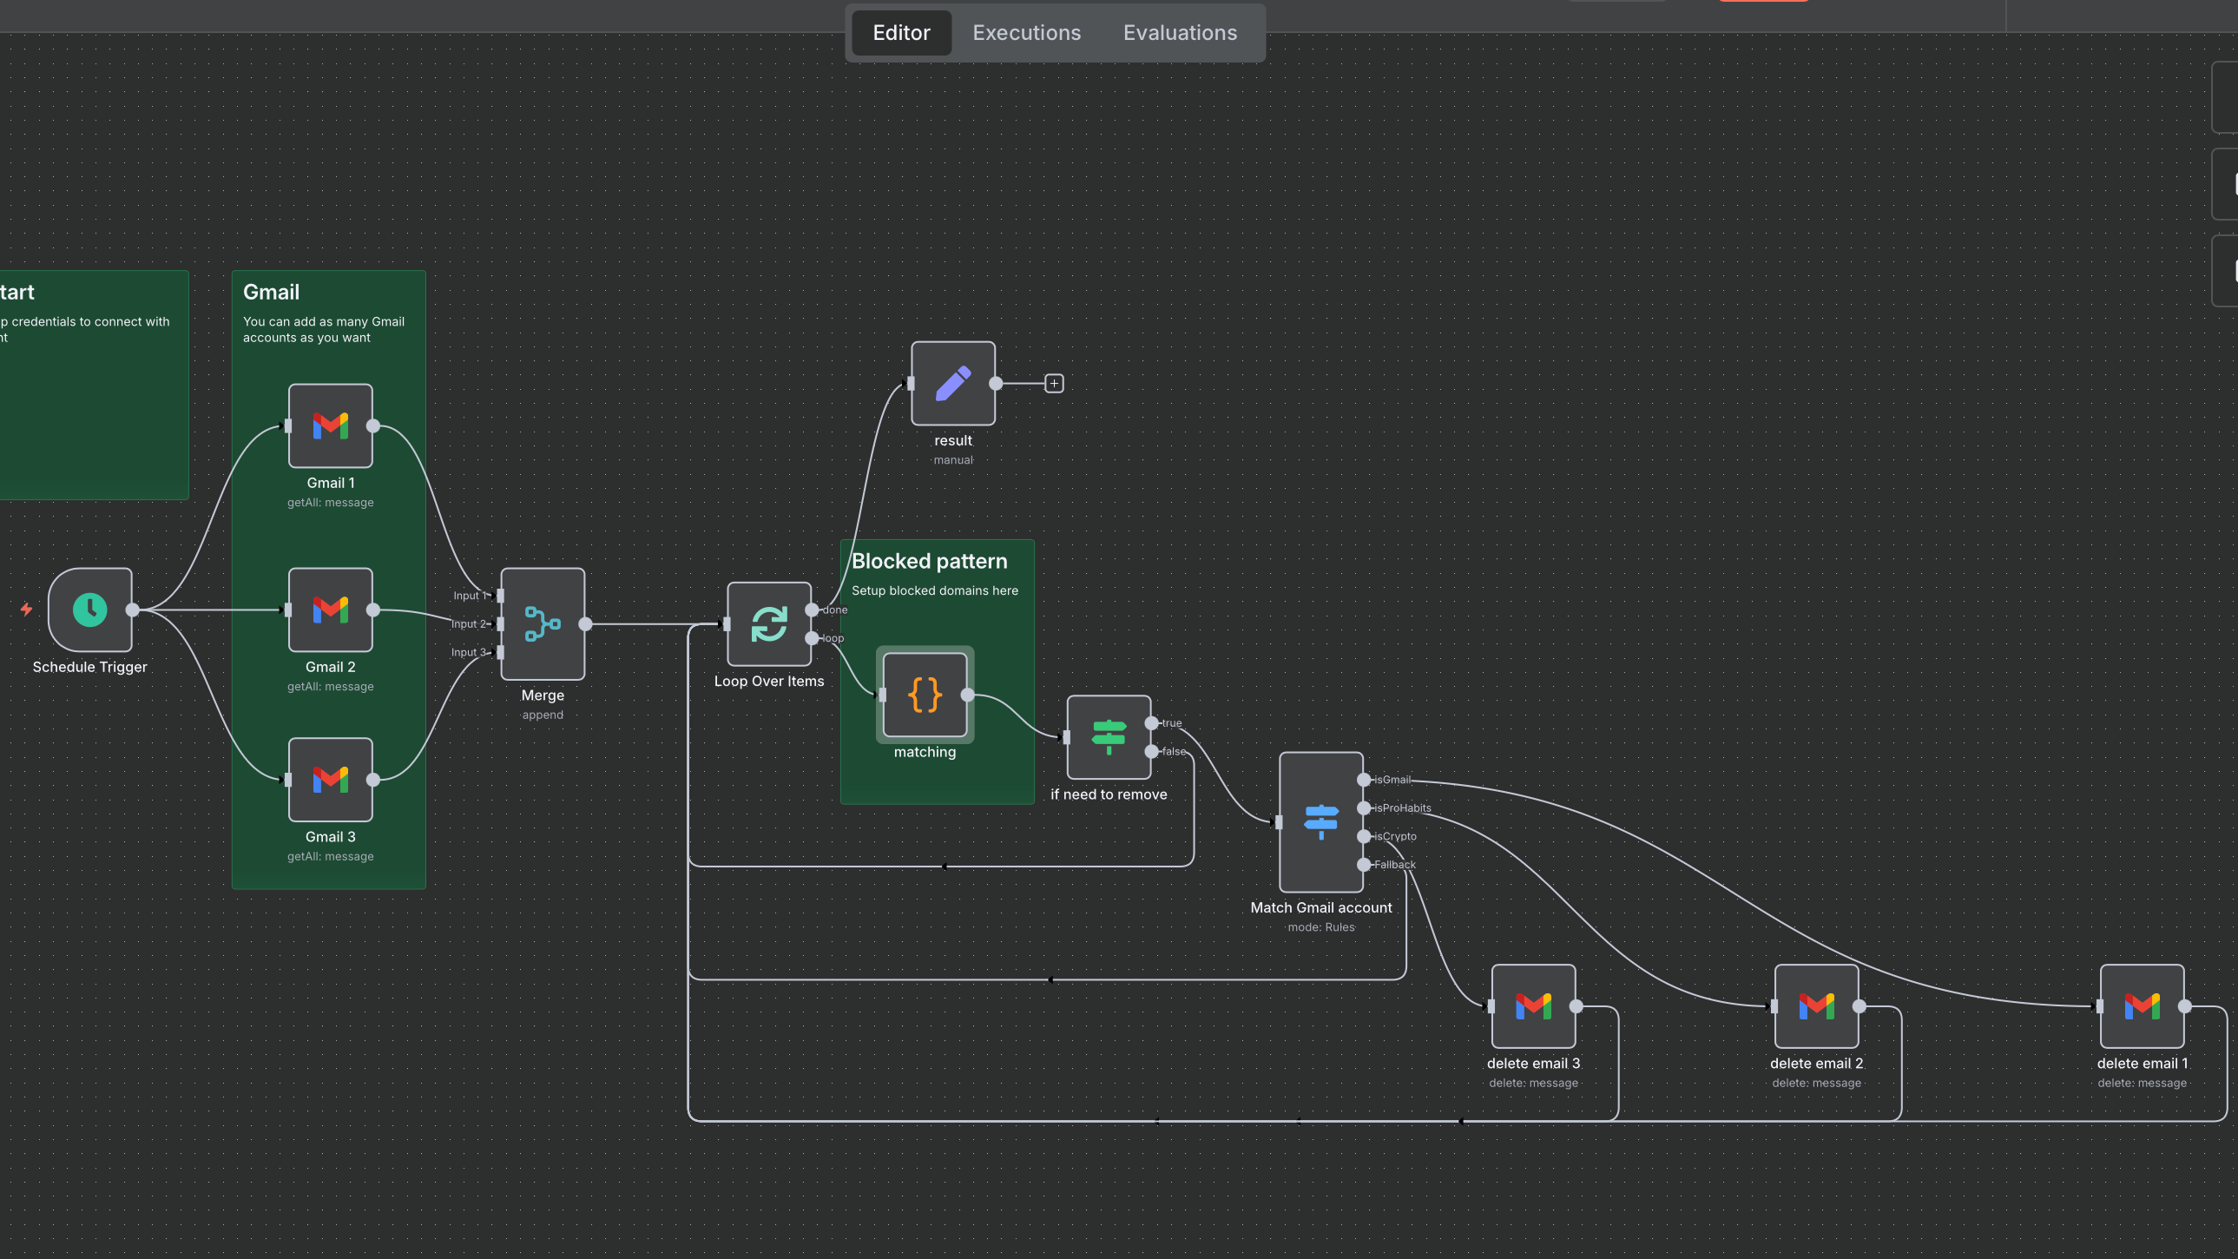Click the result edit node
The height and width of the screenshot is (1259, 2238).
pyautogui.click(x=953, y=383)
